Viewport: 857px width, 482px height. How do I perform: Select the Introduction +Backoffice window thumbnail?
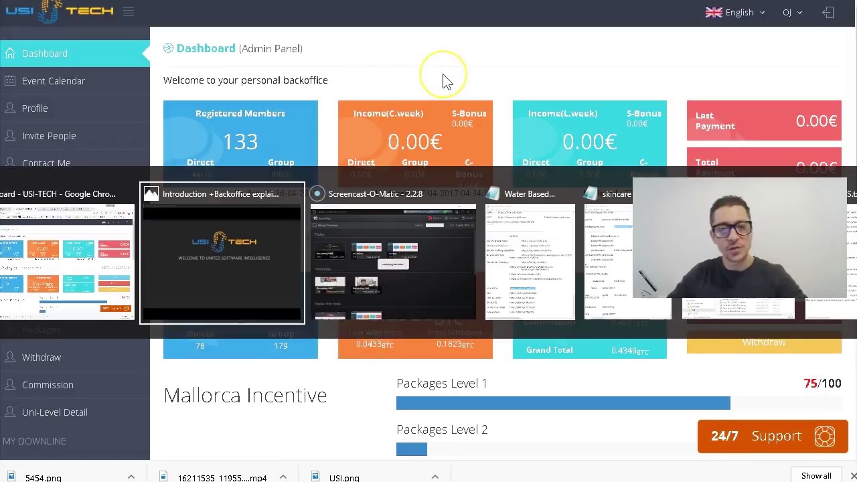[222, 252]
